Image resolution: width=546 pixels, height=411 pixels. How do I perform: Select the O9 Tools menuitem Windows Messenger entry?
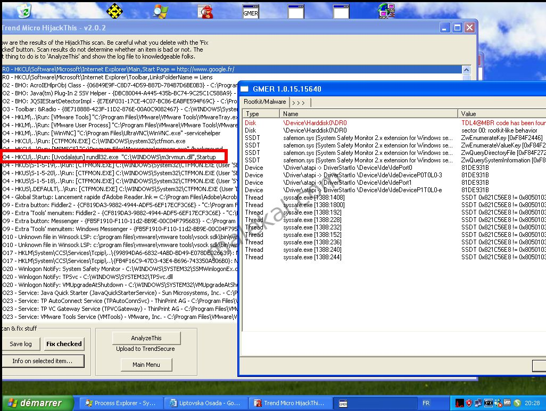point(120,229)
